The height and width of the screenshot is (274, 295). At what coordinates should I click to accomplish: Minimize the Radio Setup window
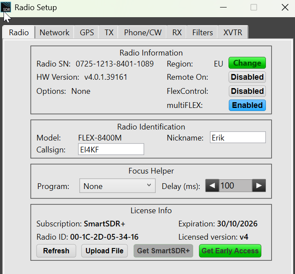[x=223, y=7]
